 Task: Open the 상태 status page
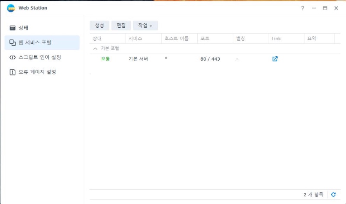pos(23,28)
